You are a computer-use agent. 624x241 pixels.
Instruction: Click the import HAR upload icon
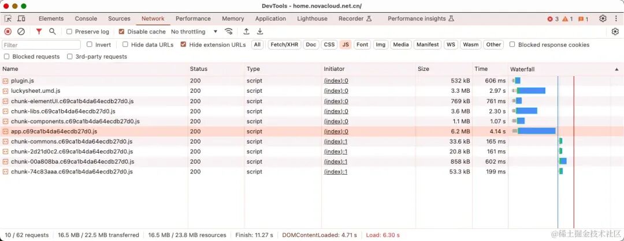(246, 31)
